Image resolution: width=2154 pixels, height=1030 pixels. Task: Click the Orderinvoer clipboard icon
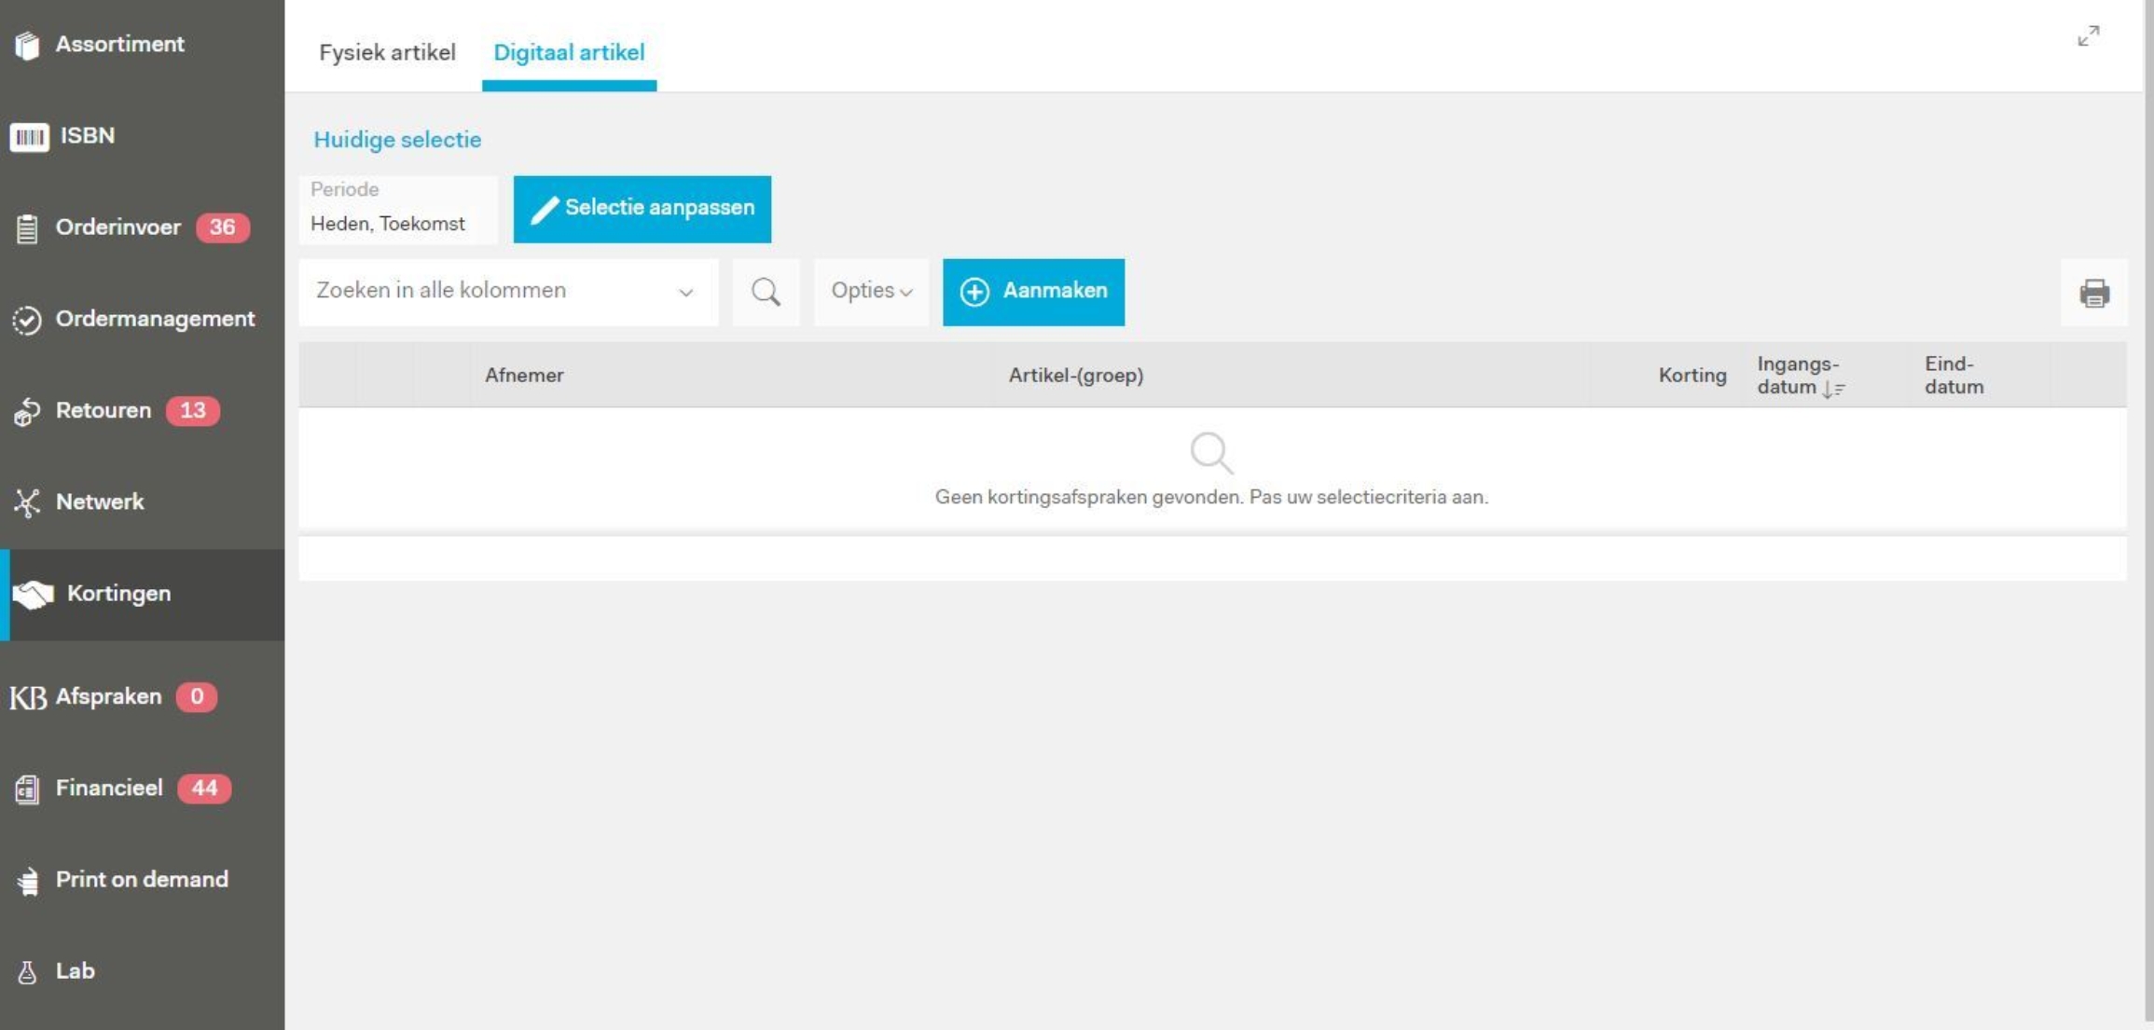[27, 228]
